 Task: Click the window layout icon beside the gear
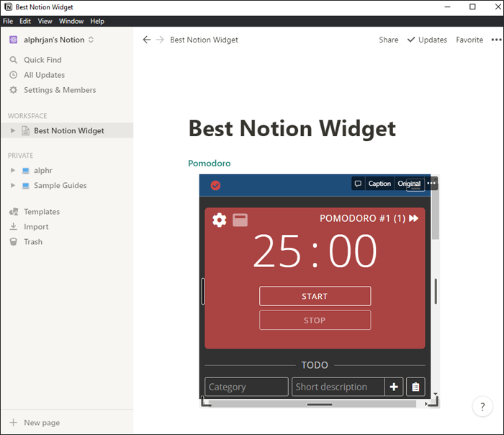pyautogui.click(x=240, y=220)
